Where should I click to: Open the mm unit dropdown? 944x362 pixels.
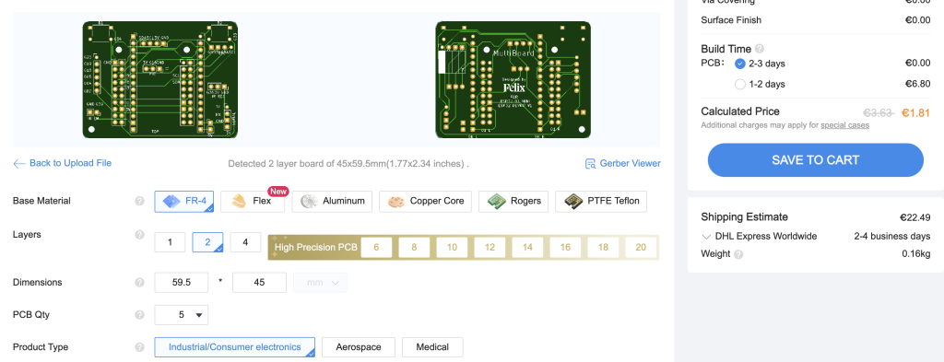click(x=320, y=283)
